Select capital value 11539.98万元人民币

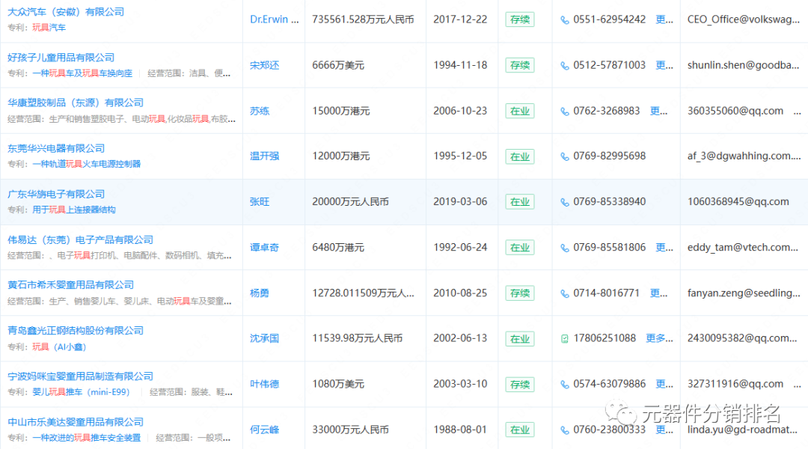(357, 338)
